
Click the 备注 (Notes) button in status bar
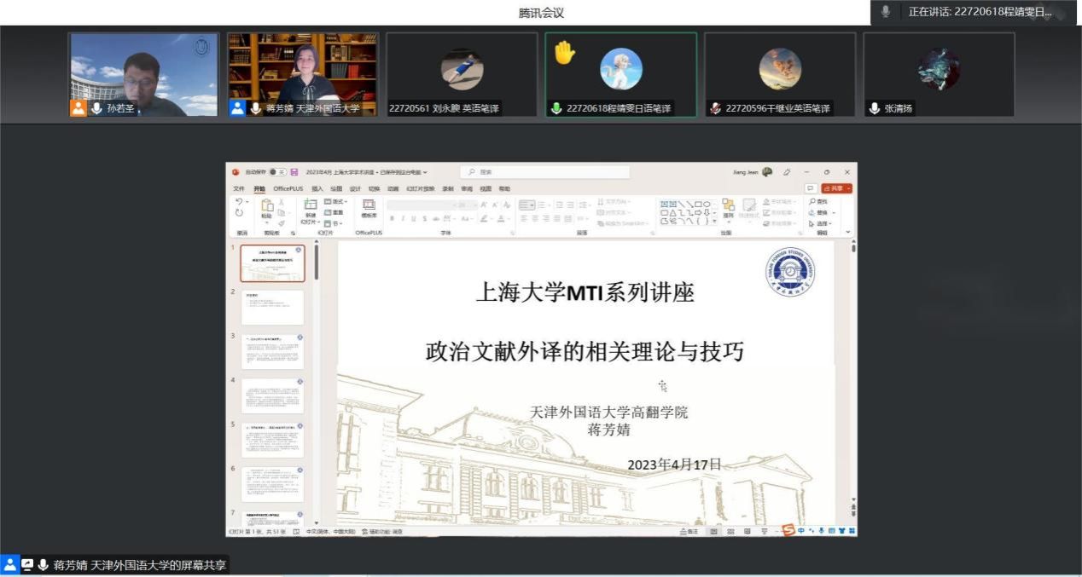(689, 532)
